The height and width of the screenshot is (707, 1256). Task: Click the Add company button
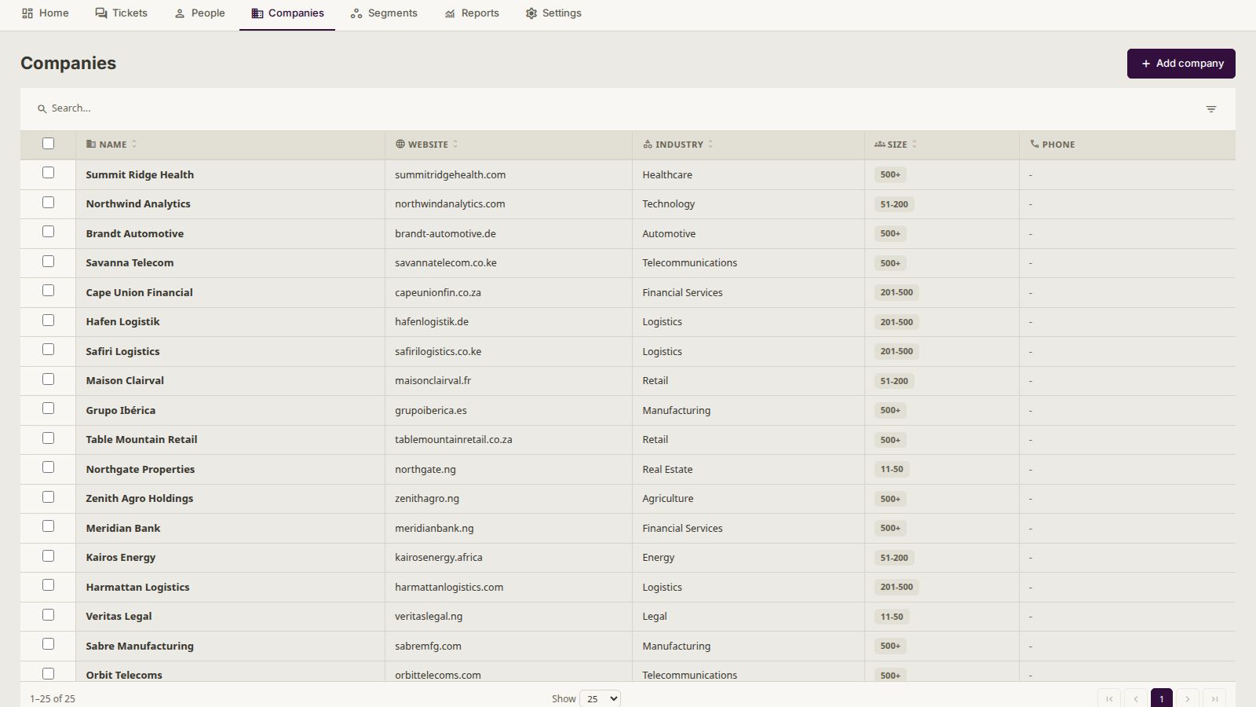[x=1181, y=64]
